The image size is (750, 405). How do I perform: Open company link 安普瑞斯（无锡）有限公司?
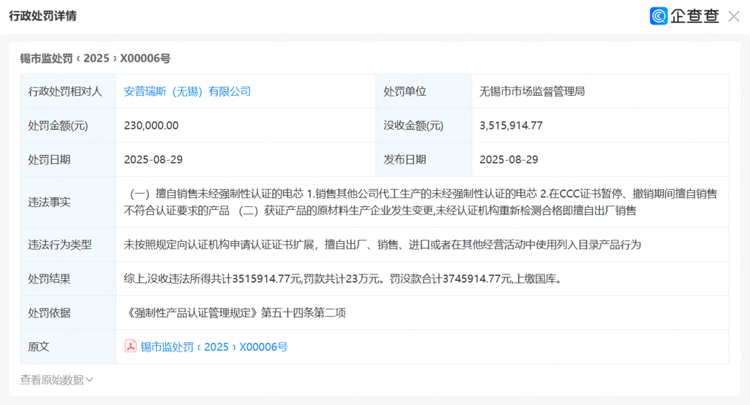pos(187,91)
